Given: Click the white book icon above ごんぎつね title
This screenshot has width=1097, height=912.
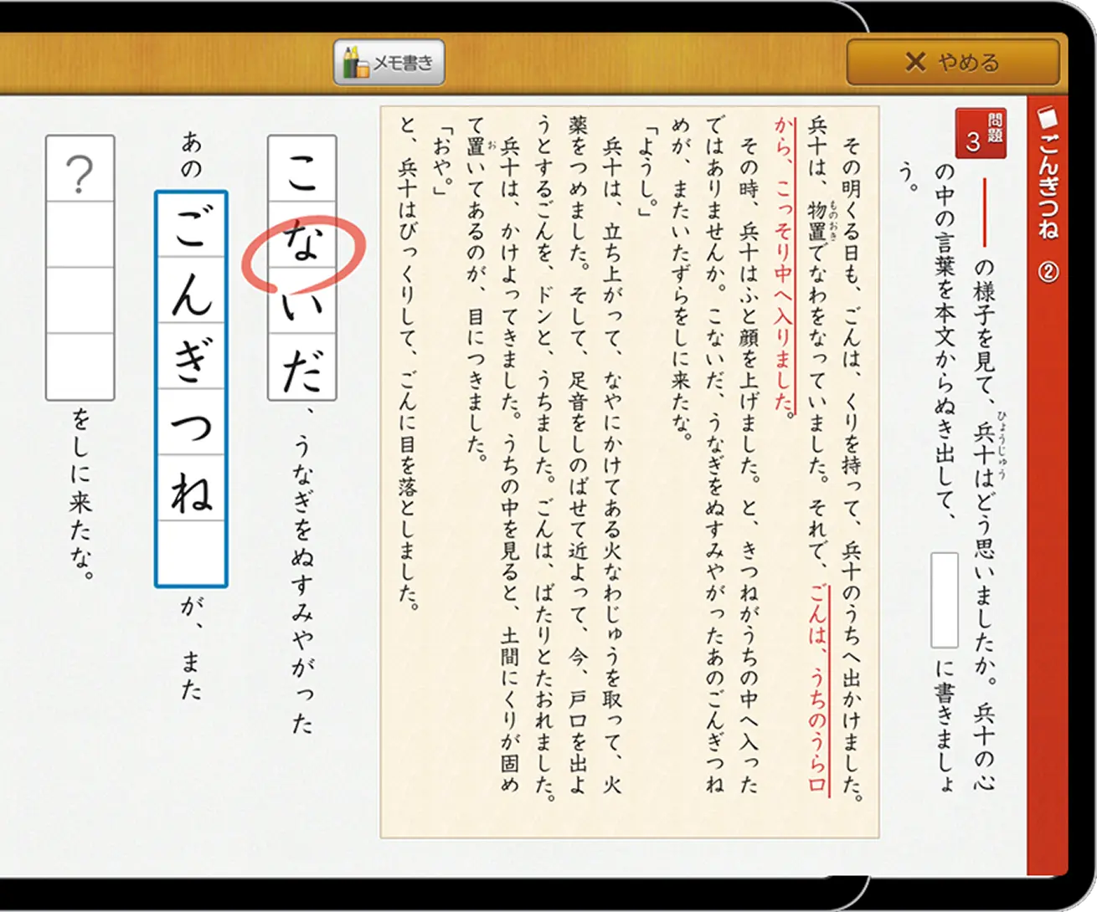Looking at the screenshot, I should [1047, 116].
